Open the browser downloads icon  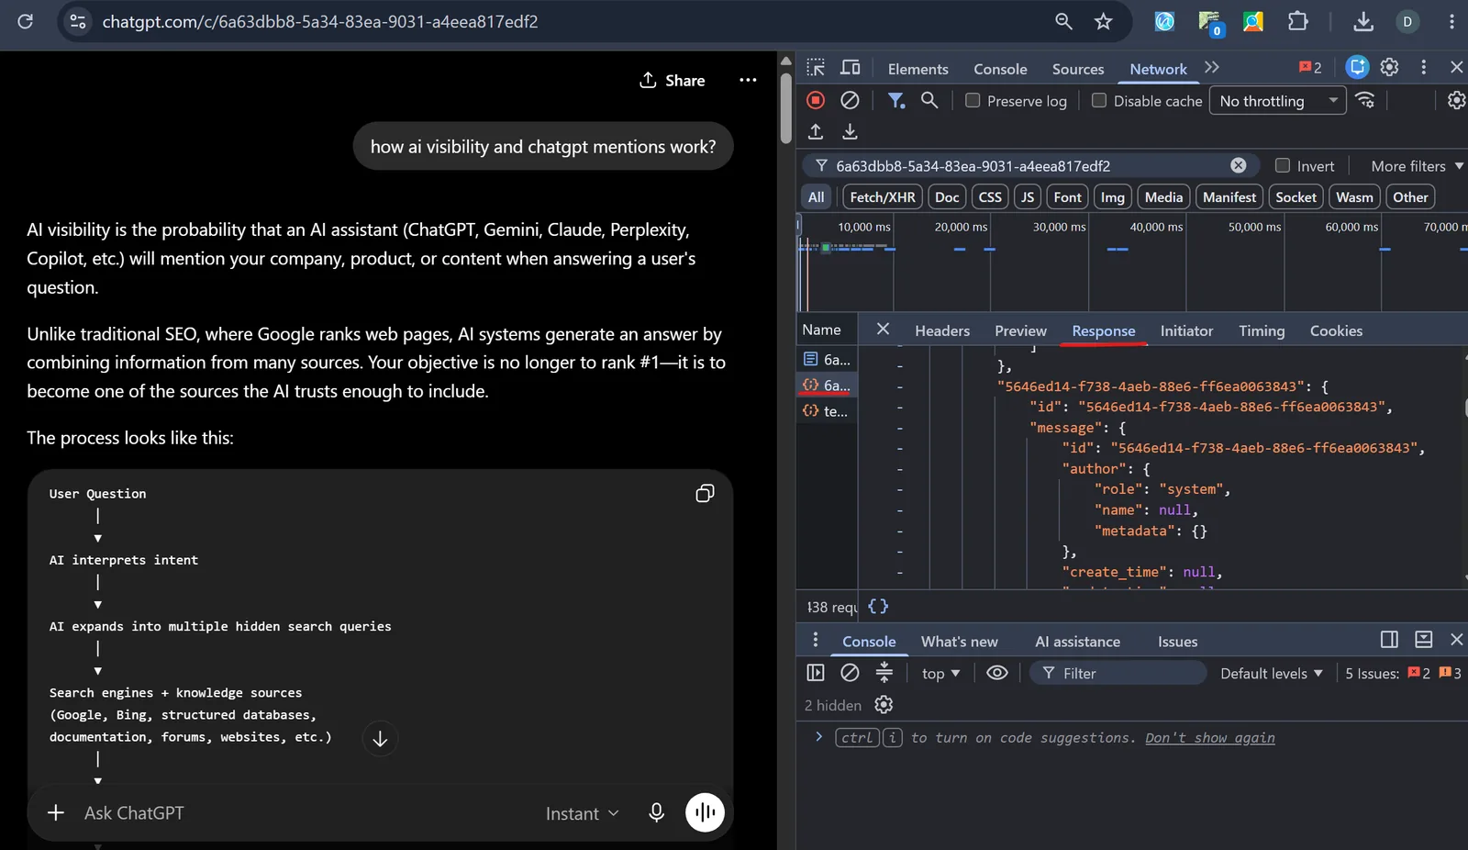point(1363,21)
